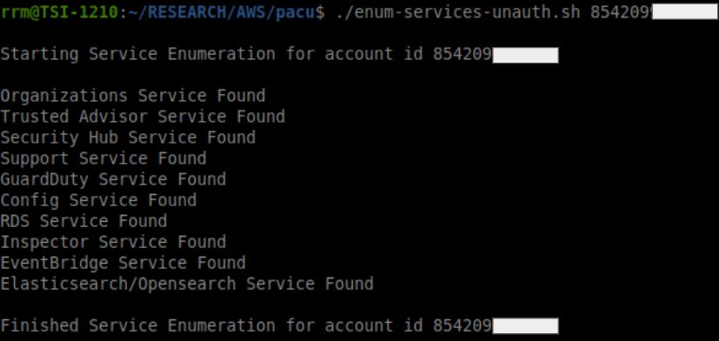Viewport: 719px width, 341px height.
Task: Click the redacted account id in command line
Action: 684,12
